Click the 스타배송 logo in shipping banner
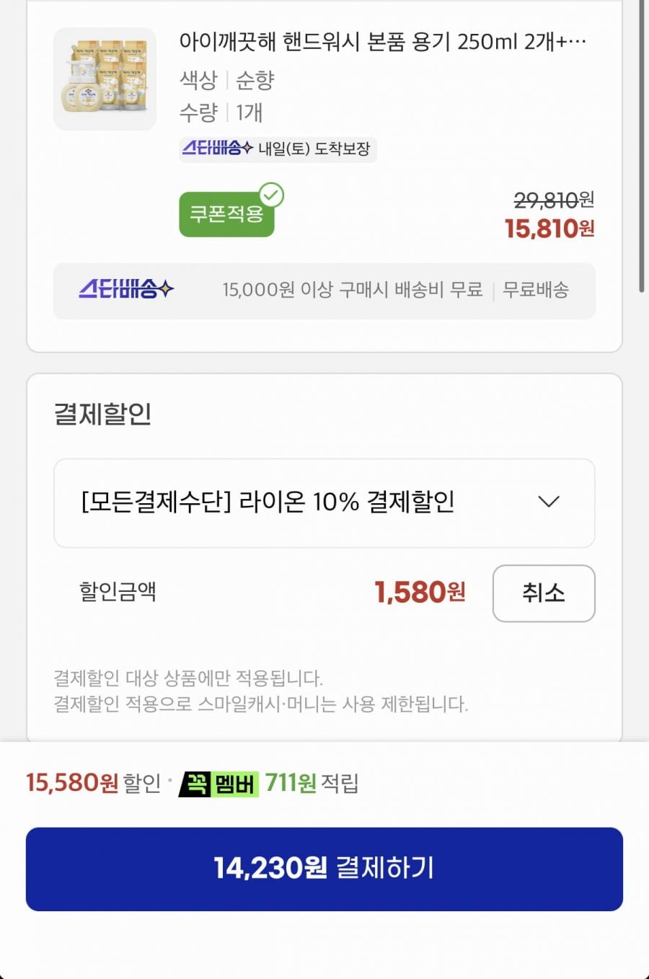 tap(126, 290)
